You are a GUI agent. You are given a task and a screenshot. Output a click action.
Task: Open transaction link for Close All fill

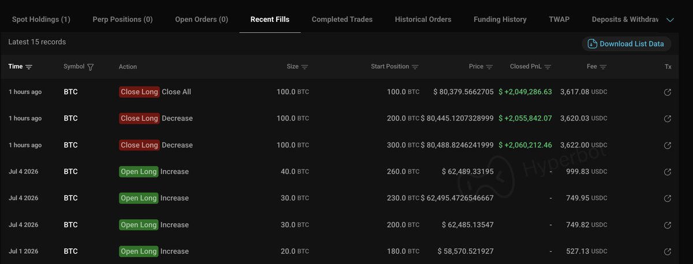point(668,92)
